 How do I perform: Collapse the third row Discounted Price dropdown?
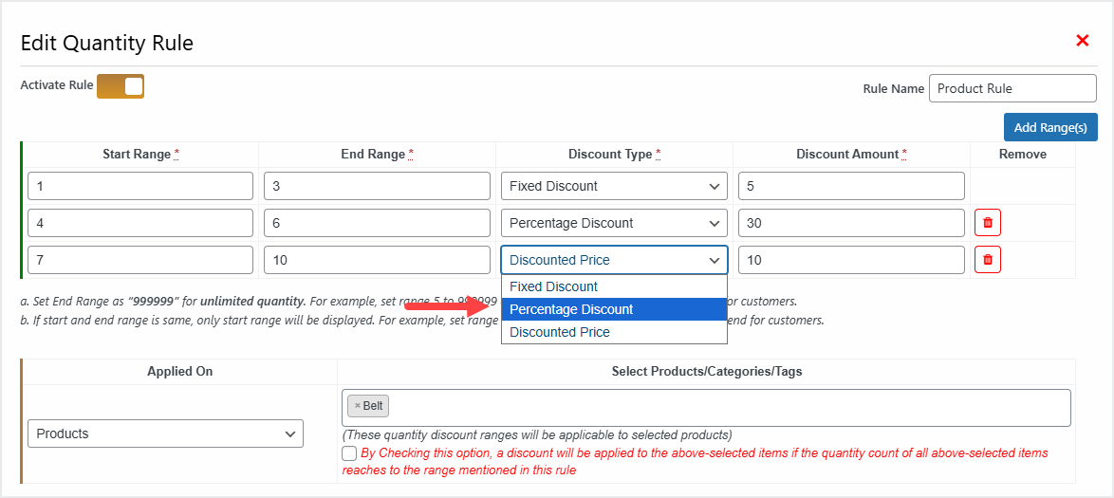click(614, 260)
